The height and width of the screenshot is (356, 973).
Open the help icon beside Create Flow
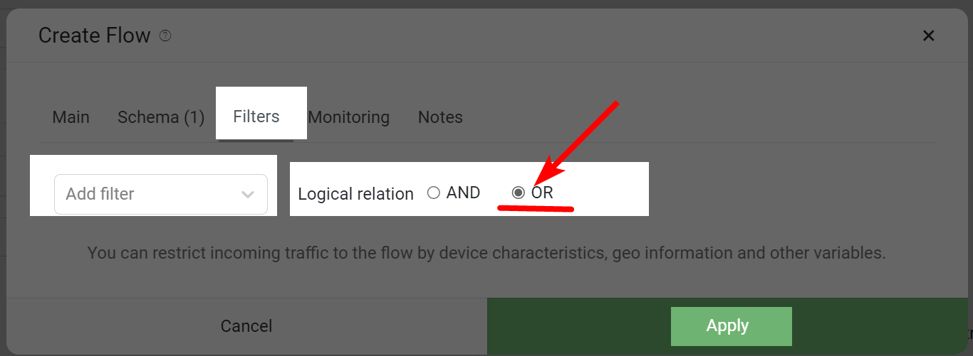pos(165,36)
